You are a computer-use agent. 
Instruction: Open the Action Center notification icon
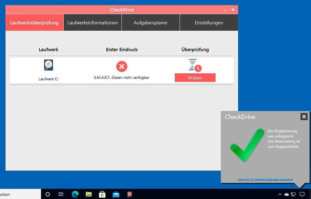(302, 194)
